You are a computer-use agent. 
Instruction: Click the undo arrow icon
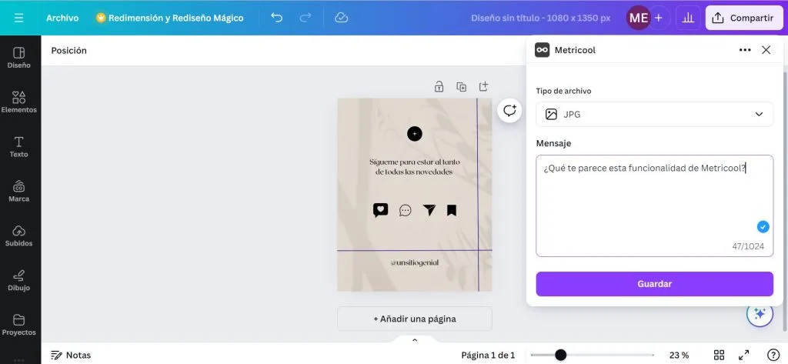click(x=277, y=18)
